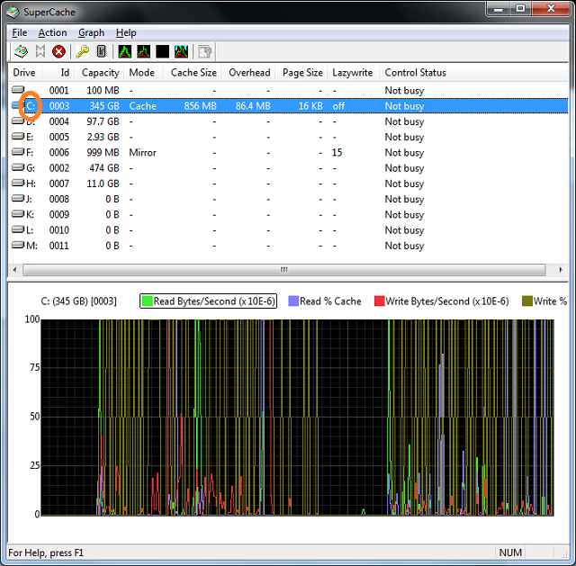The width and height of the screenshot is (576, 566).
Task: Click the '11.0 GB' capacity cell
Action: [x=103, y=184]
